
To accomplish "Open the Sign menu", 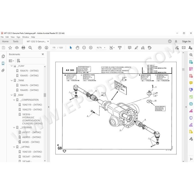I will pyautogui.click(x=19, y=37).
